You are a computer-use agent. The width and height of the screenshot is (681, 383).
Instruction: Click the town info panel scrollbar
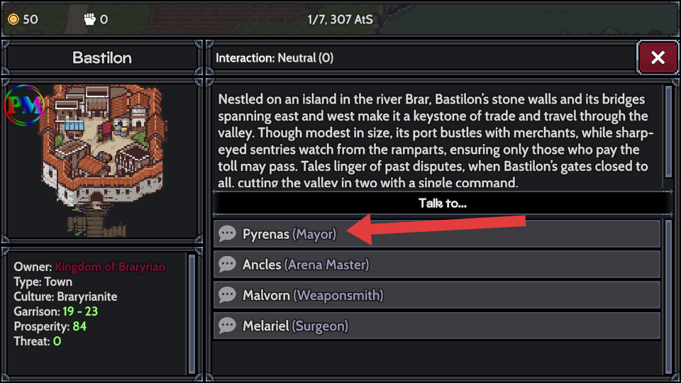[190, 312]
